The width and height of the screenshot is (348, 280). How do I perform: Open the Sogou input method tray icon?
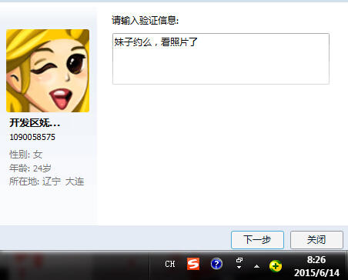point(193,264)
